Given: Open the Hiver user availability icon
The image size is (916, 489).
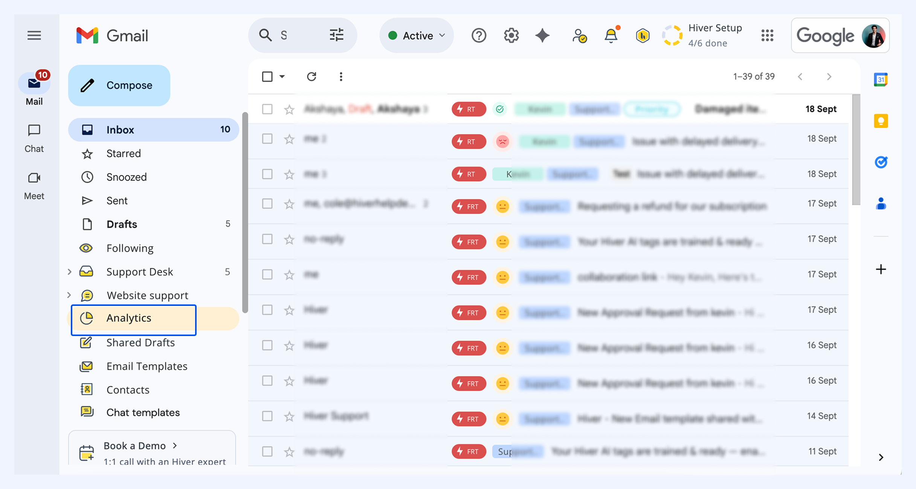Looking at the screenshot, I should point(579,36).
